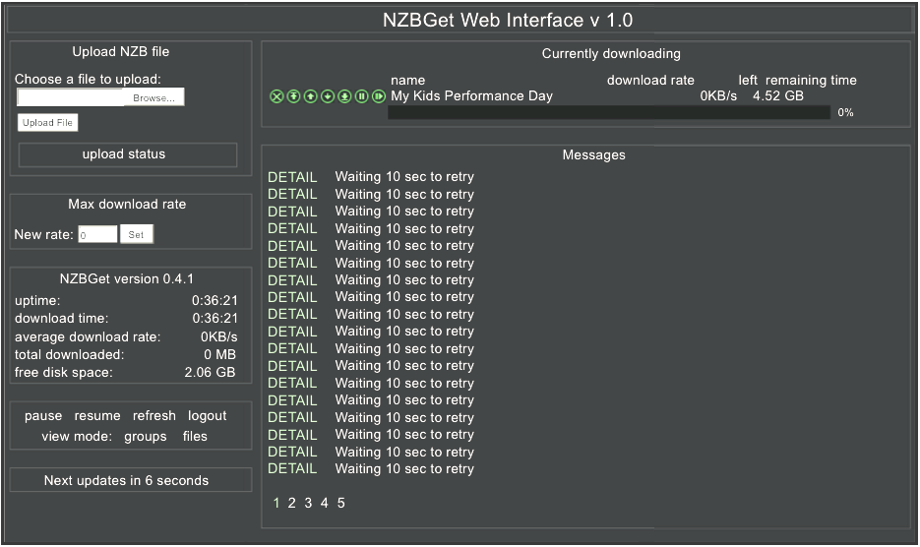Resume the My Kids Performance Day item

pyautogui.click(x=379, y=96)
